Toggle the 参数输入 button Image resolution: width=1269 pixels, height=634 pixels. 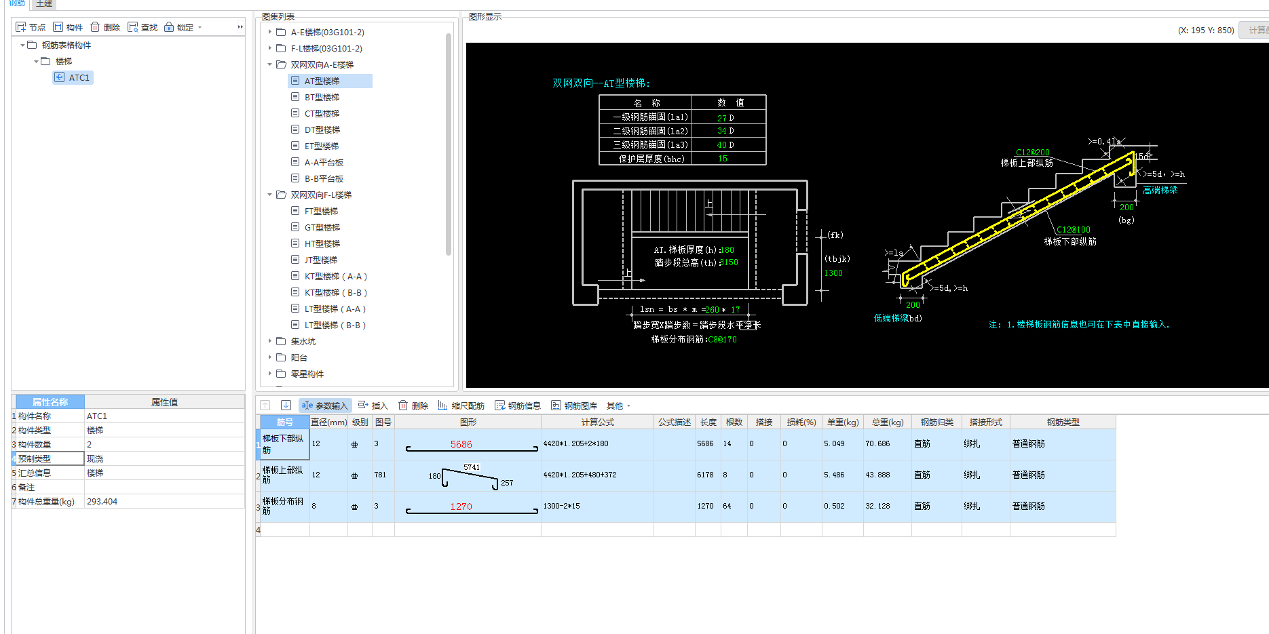coord(324,405)
